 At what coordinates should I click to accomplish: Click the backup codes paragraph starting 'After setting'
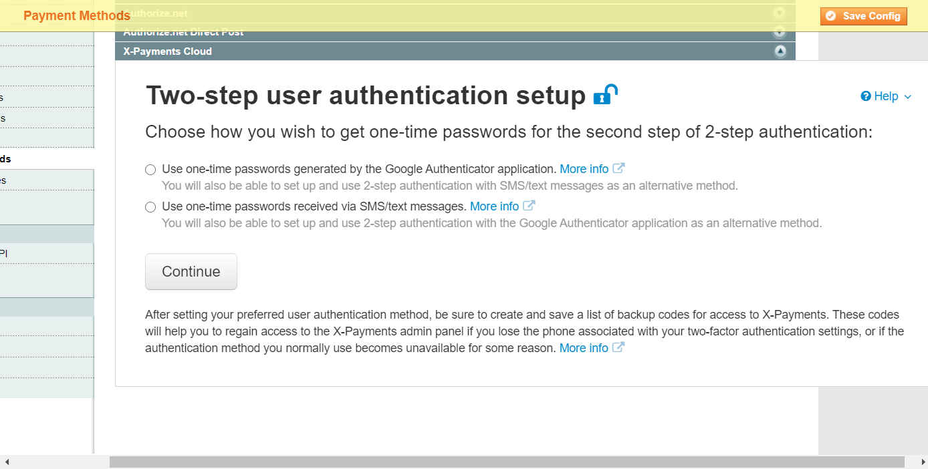[x=525, y=331]
